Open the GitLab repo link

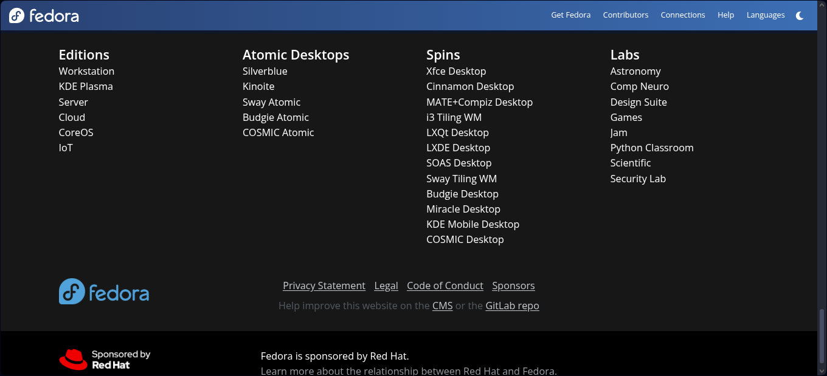512,306
